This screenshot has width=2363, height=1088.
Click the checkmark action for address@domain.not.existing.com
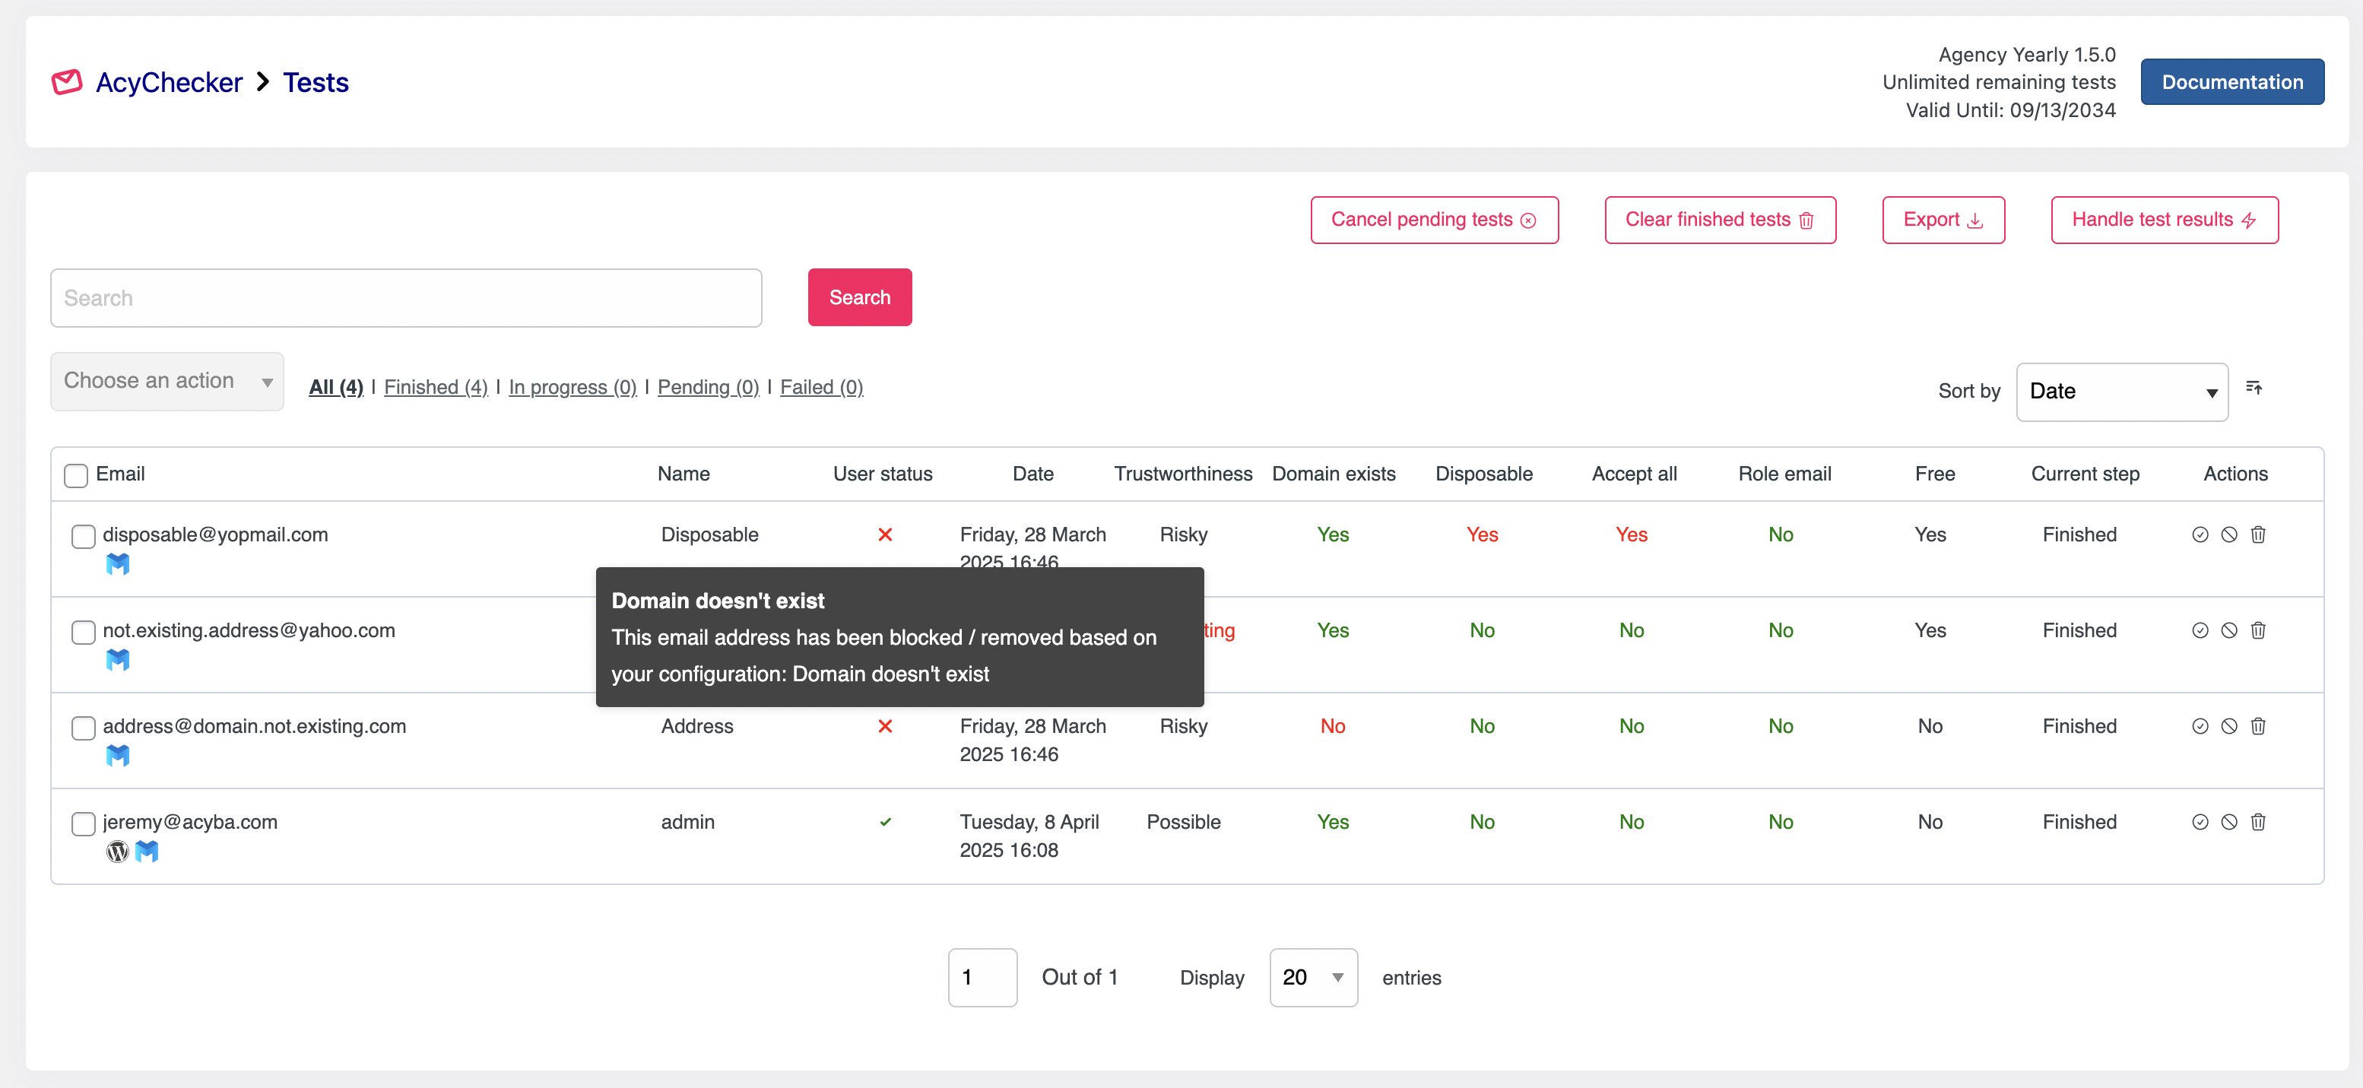click(x=2200, y=727)
